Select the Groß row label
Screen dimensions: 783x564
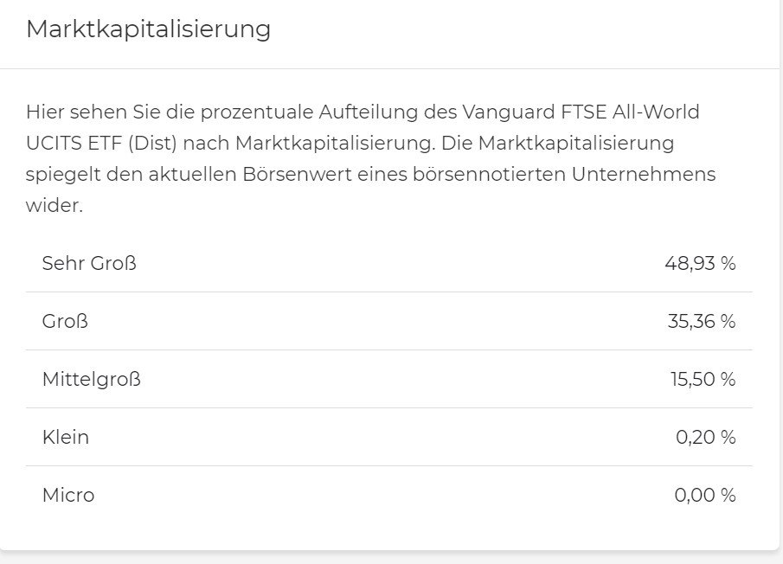[x=65, y=321]
